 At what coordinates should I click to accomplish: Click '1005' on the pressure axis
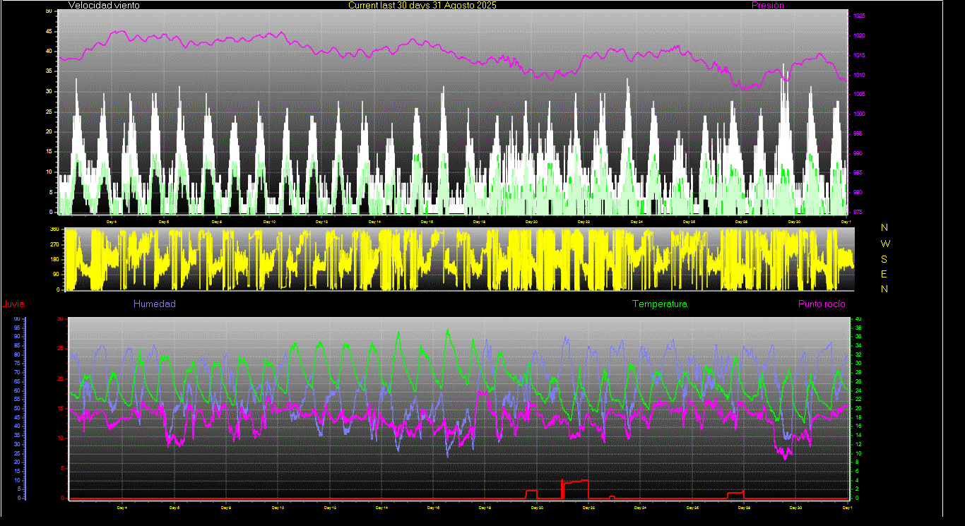click(859, 94)
